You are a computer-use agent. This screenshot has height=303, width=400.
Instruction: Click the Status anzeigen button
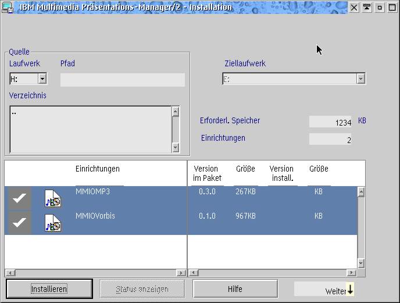coord(142,288)
